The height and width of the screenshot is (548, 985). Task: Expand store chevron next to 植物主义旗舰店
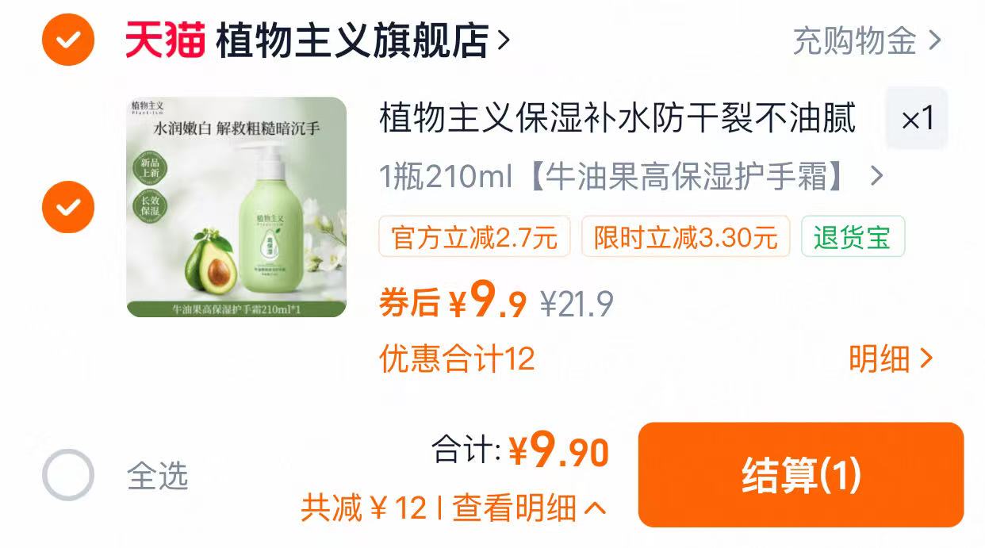(503, 40)
